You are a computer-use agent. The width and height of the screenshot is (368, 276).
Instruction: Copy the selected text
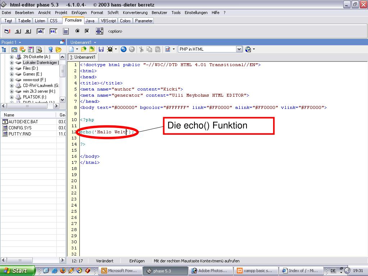pyautogui.click(x=149, y=49)
